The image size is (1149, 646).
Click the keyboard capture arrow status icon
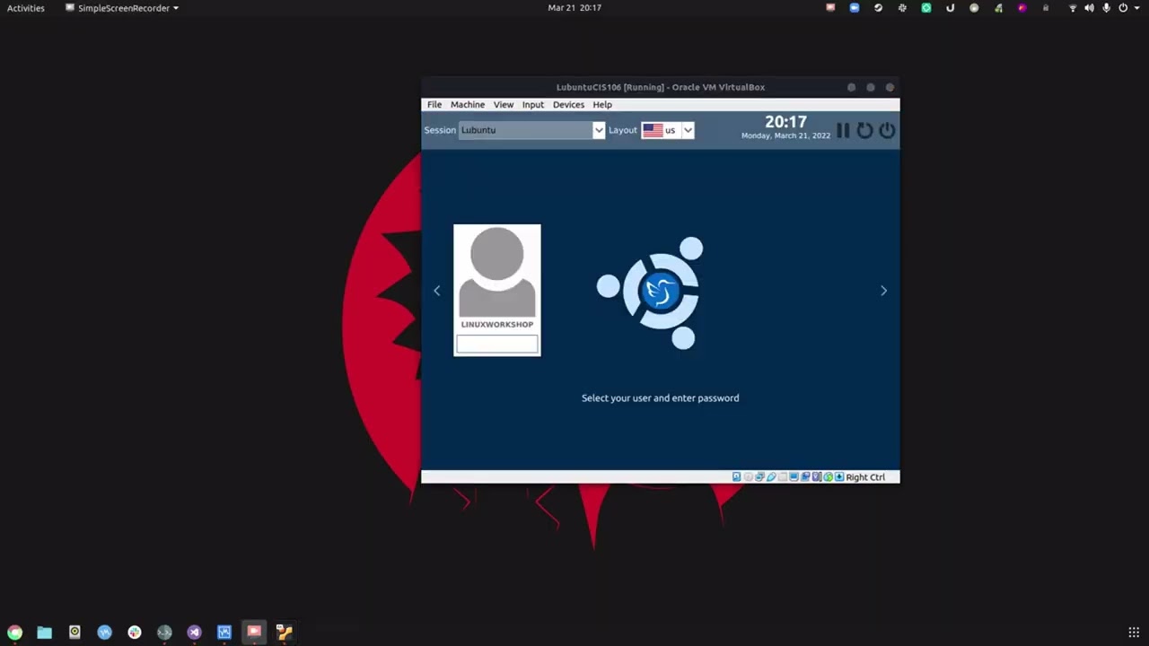(839, 477)
